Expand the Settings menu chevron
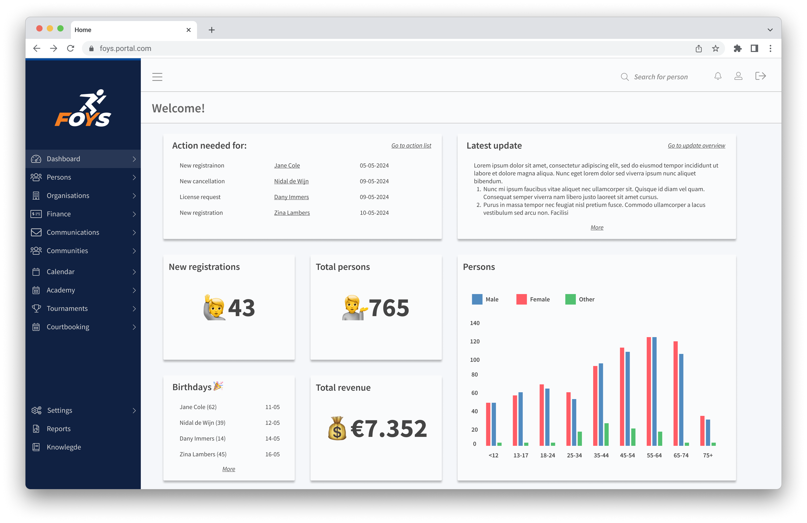 coord(134,410)
